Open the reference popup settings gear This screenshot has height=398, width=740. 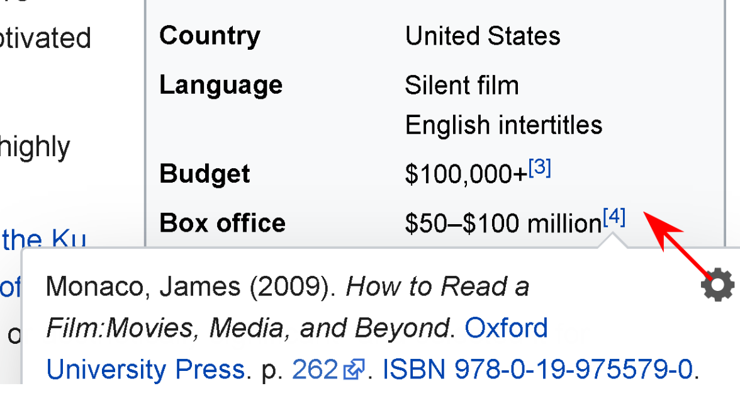pos(717,287)
